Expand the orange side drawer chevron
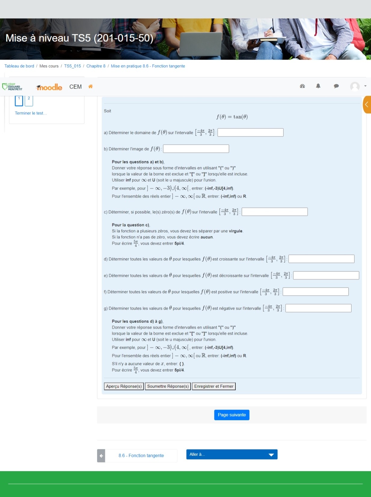371x497 pixels. coord(366,104)
